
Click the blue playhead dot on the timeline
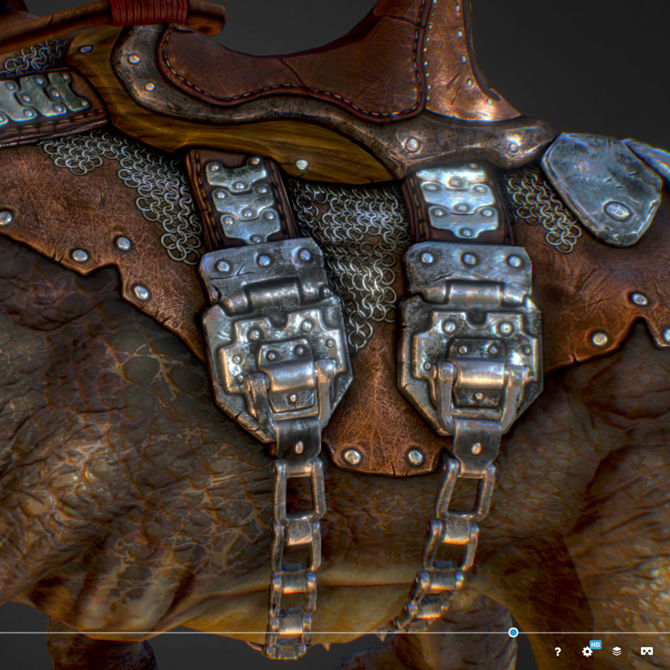tap(513, 632)
